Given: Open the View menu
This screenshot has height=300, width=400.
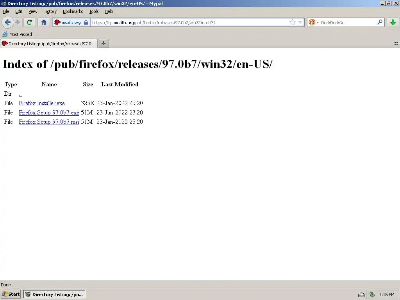Looking at the screenshot, I should click(x=33, y=11).
